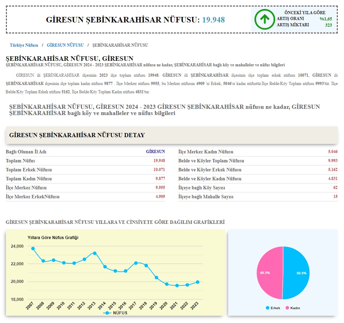This screenshot has height=323, width=344.
Task: Click ŞEBİNKARAHİSAR NÜFUSU breadcrumb text
Action: click(x=120, y=45)
